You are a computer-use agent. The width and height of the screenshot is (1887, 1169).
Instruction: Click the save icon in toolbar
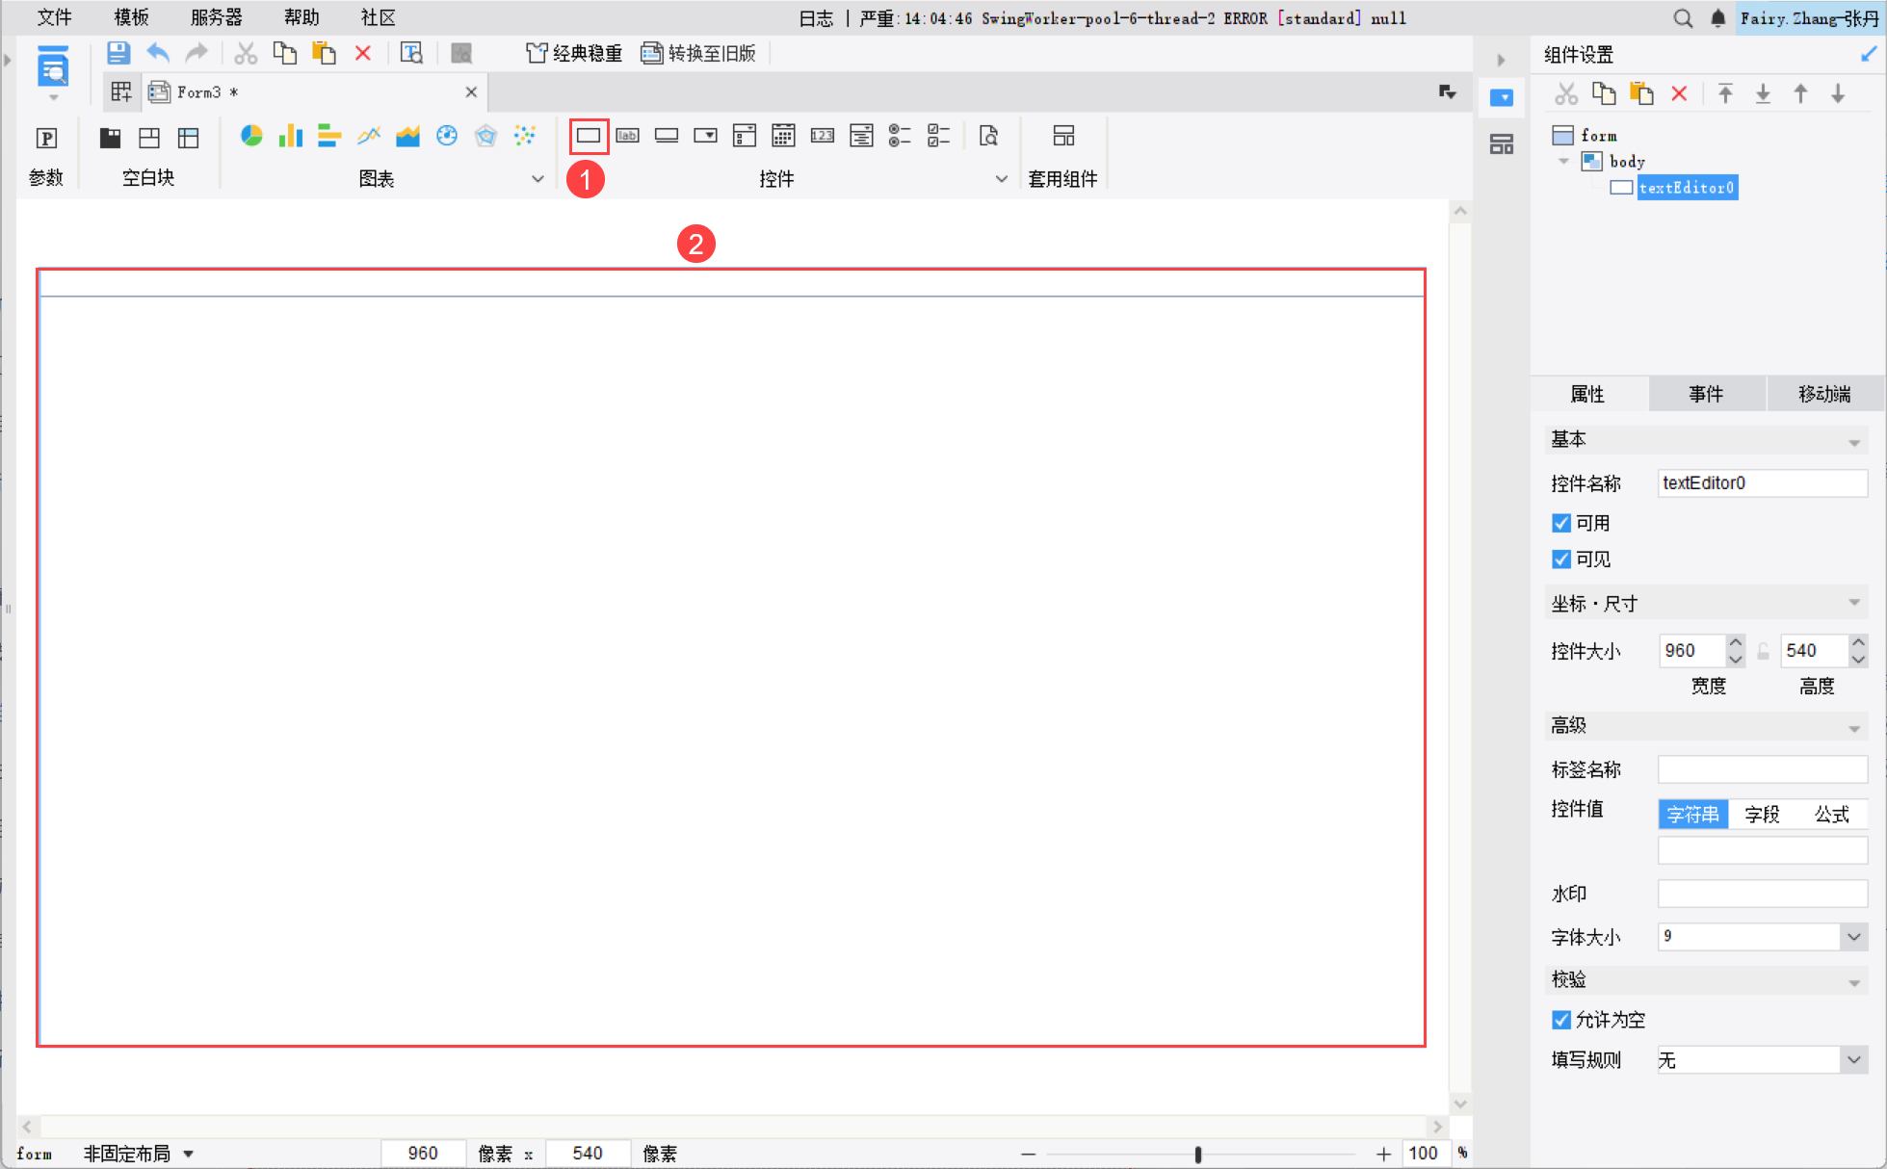118,53
